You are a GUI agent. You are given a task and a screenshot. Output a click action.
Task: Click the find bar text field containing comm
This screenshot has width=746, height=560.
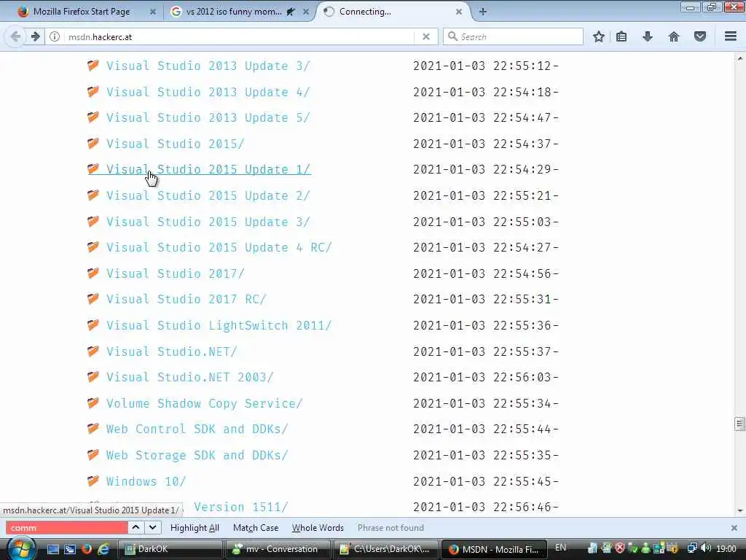tap(66, 528)
